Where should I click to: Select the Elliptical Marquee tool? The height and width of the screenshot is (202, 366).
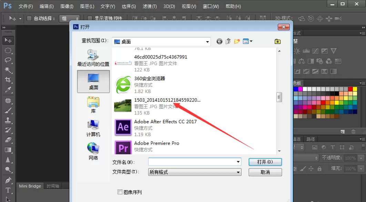8,50
